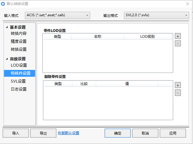This screenshot has height=144, width=193.
Task: Click the plus button beside 零件LOD设置 table
Action: coord(178,36)
